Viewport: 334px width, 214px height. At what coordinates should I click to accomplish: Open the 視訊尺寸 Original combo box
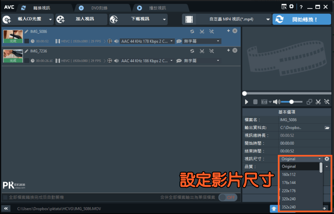point(301,159)
